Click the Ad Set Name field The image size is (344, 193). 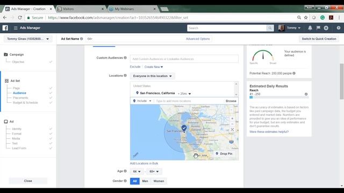135,39
